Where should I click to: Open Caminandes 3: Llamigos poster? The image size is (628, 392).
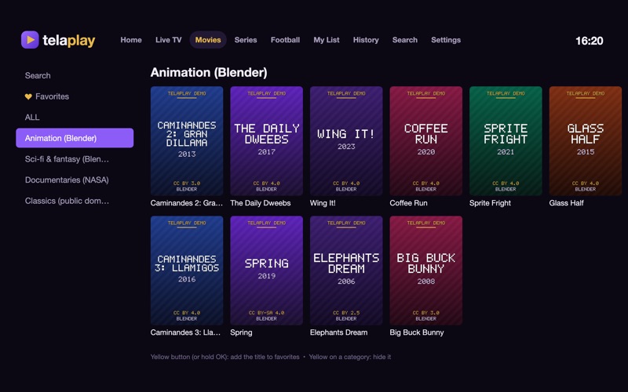[187, 270]
